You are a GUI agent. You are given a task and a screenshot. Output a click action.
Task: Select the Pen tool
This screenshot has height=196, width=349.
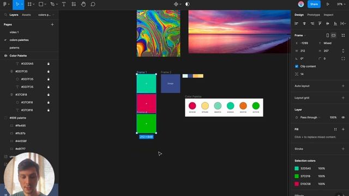52,4
